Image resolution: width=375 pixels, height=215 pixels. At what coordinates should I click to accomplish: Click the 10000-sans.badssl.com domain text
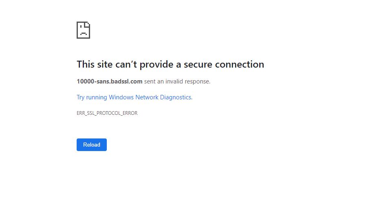(109, 81)
